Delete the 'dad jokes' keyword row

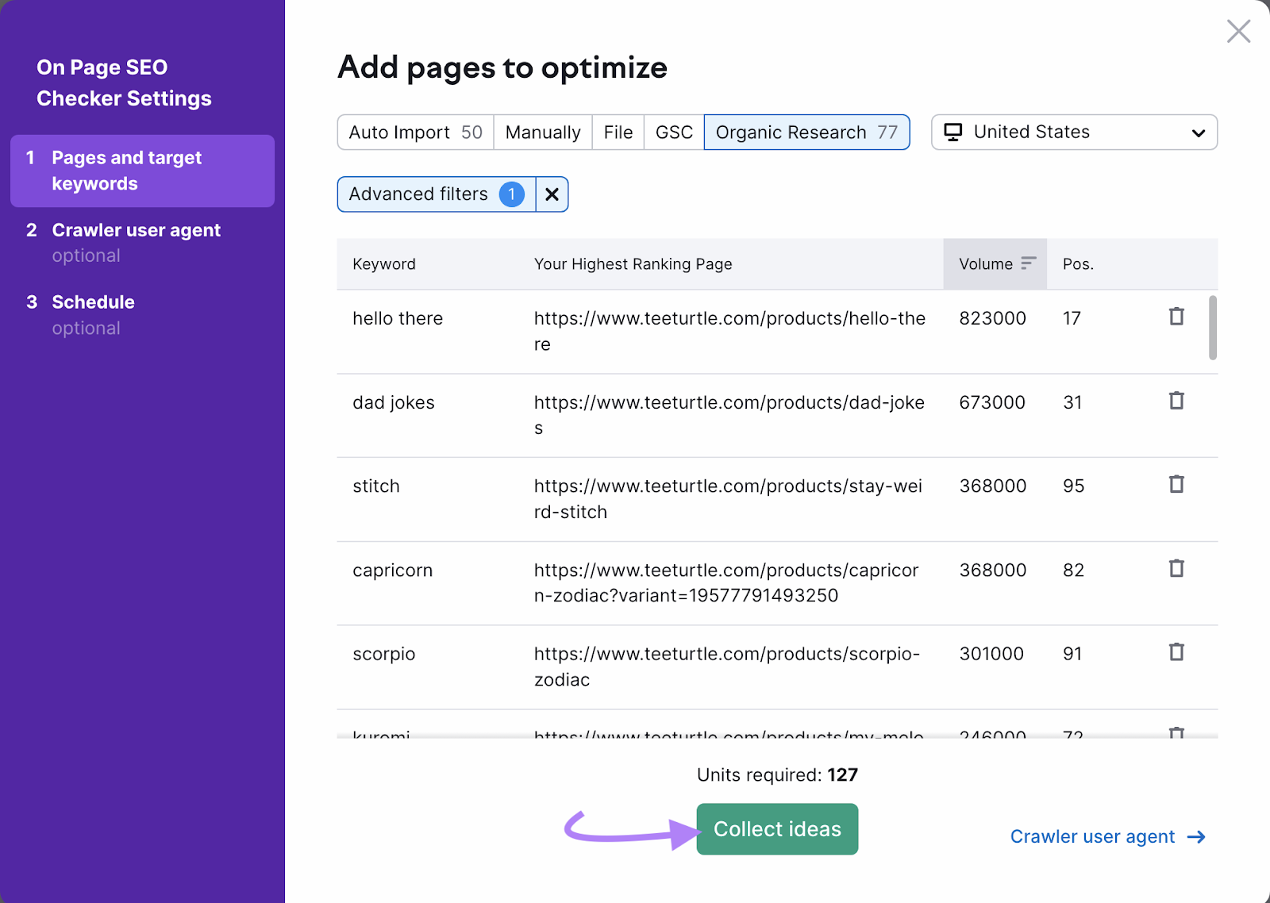[x=1176, y=401]
